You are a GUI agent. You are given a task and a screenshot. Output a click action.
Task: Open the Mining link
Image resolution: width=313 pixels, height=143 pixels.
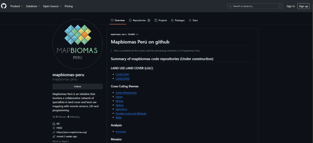pos(119,101)
